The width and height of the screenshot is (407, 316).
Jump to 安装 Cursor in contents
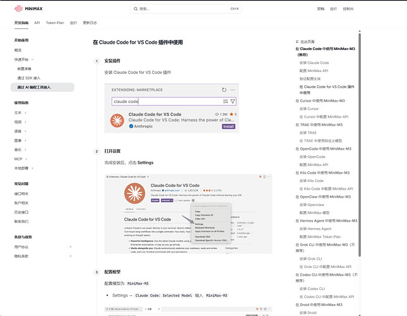[309, 109]
